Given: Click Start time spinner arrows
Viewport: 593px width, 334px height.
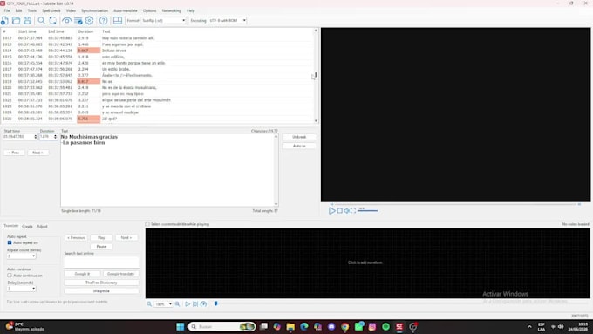Looking at the screenshot, I should click(x=36, y=137).
